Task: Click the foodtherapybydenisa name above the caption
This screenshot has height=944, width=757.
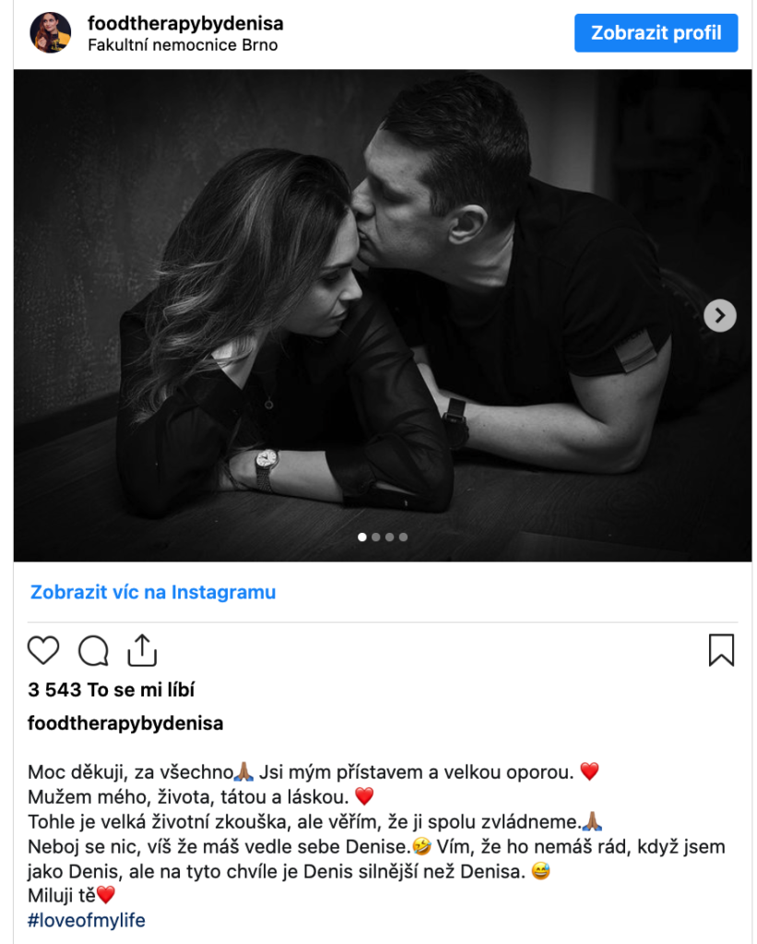Action: [x=125, y=723]
